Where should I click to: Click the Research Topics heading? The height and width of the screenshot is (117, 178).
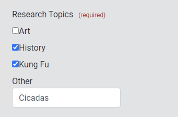pos(43,14)
